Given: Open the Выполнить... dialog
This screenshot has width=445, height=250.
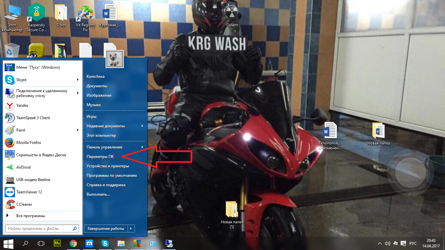Looking at the screenshot, I should (98, 194).
